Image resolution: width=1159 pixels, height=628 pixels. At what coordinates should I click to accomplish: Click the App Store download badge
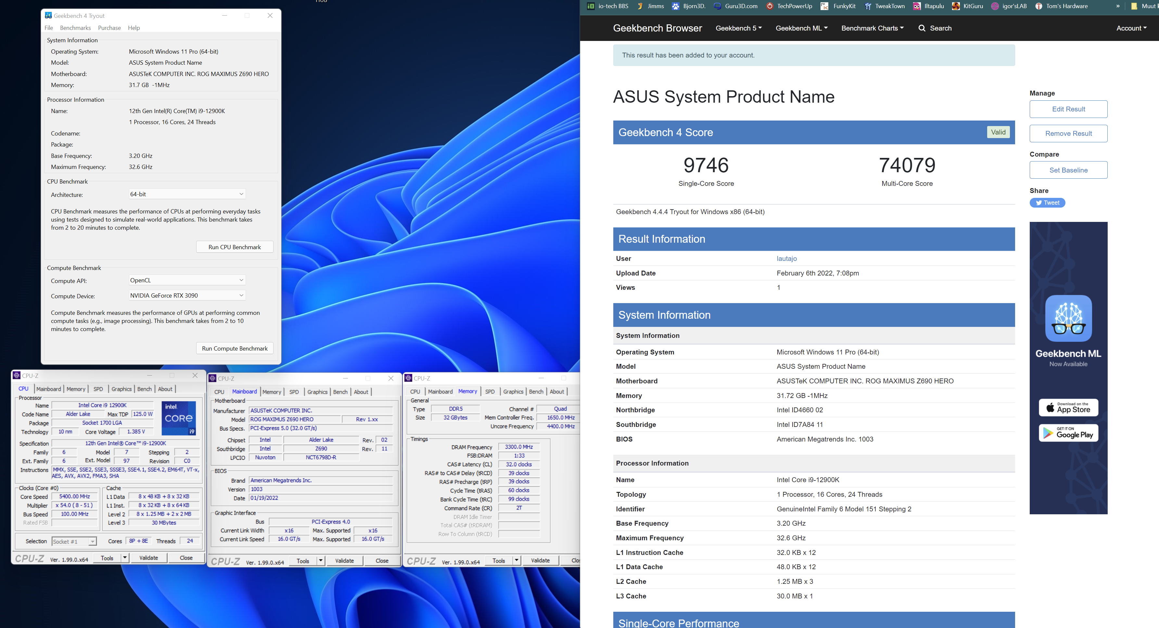tap(1069, 408)
